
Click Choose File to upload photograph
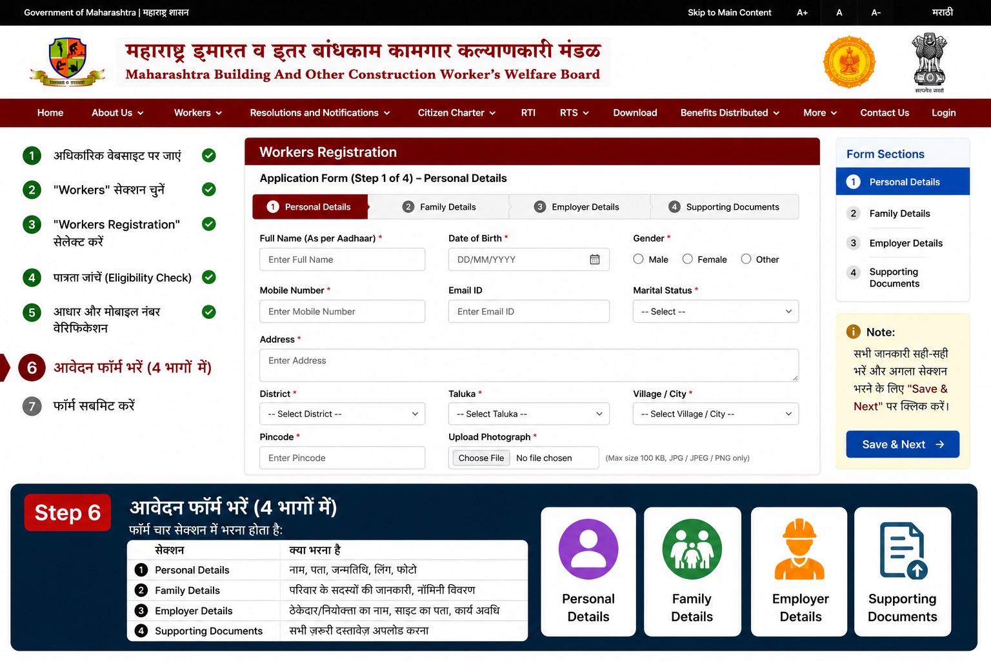(481, 458)
